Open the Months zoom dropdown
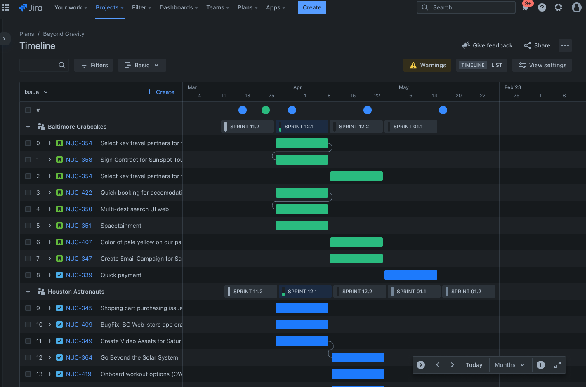 (509, 365)
